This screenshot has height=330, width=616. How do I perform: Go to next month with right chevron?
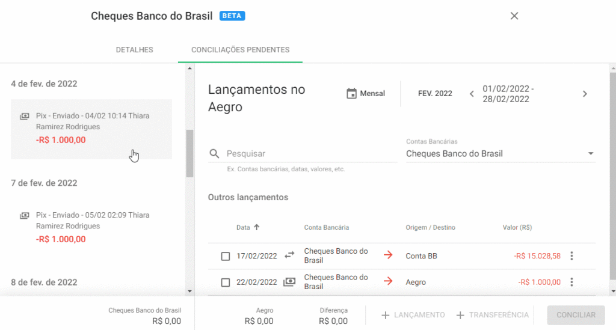coord(585,94)
